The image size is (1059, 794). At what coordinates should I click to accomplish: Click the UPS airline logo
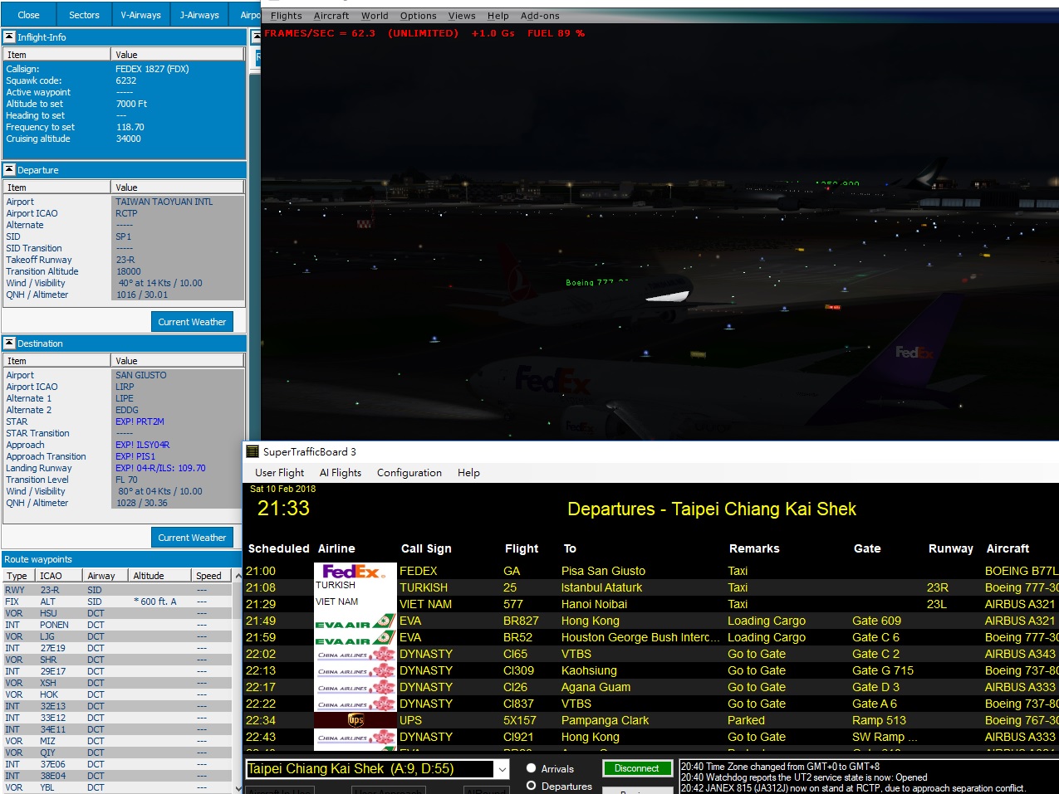[355, 720]
